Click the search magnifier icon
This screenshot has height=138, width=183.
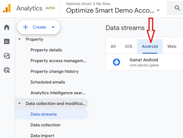(177, 8)
